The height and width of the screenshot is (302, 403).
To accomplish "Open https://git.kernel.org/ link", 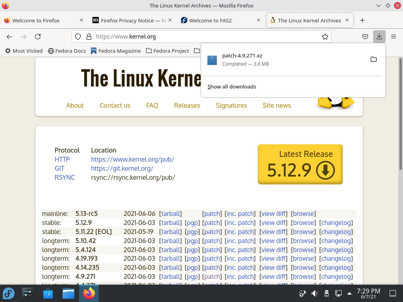I will coord(122,168).
